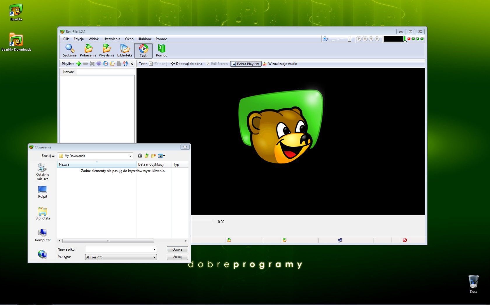Open the view menu icon in Otwieranie
The width and height of the screenshot is (490, 305).
click(x=161, y=156)
